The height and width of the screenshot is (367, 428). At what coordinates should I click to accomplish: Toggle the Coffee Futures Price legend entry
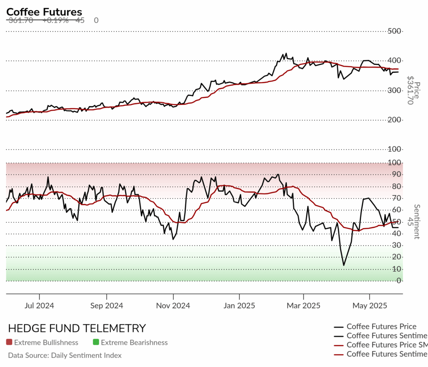(375, 326)
